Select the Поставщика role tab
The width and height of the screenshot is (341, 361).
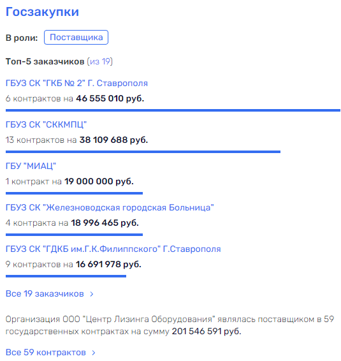coord(76,37)
